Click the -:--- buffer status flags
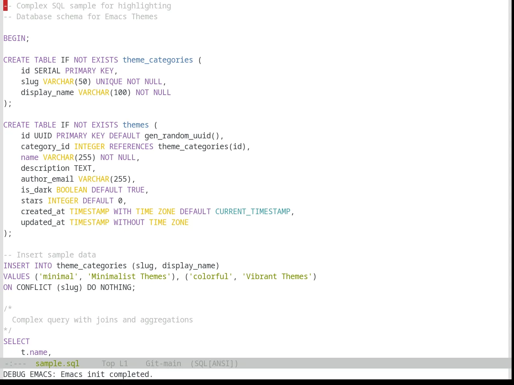The height and width of the screenshot is (385, 514). [16, 363]
